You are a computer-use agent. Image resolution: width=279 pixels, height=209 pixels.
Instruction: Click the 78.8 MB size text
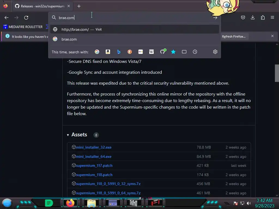pos(204,147)
